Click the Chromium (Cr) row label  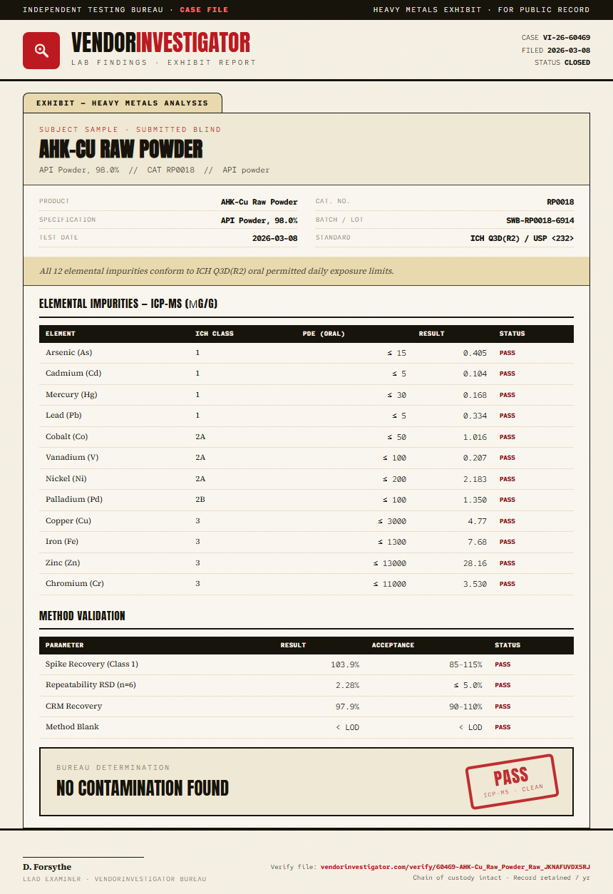pos(75,584)
